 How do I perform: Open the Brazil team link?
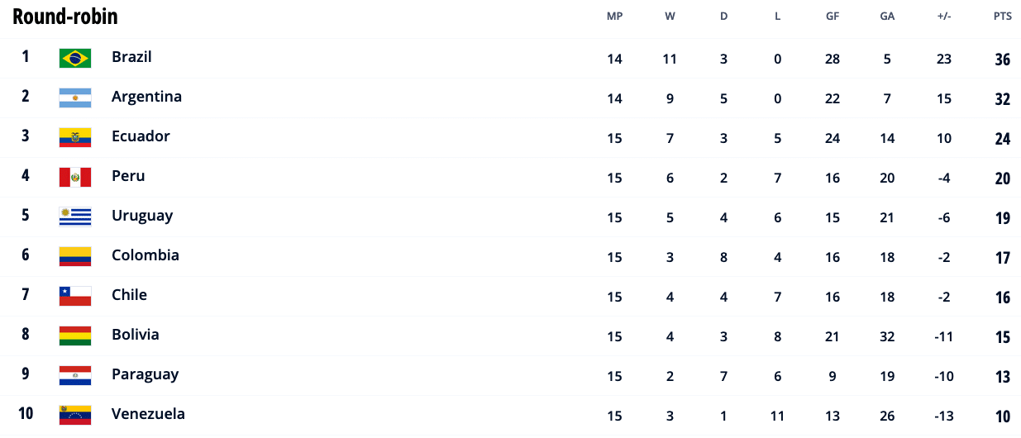[131, 57]
